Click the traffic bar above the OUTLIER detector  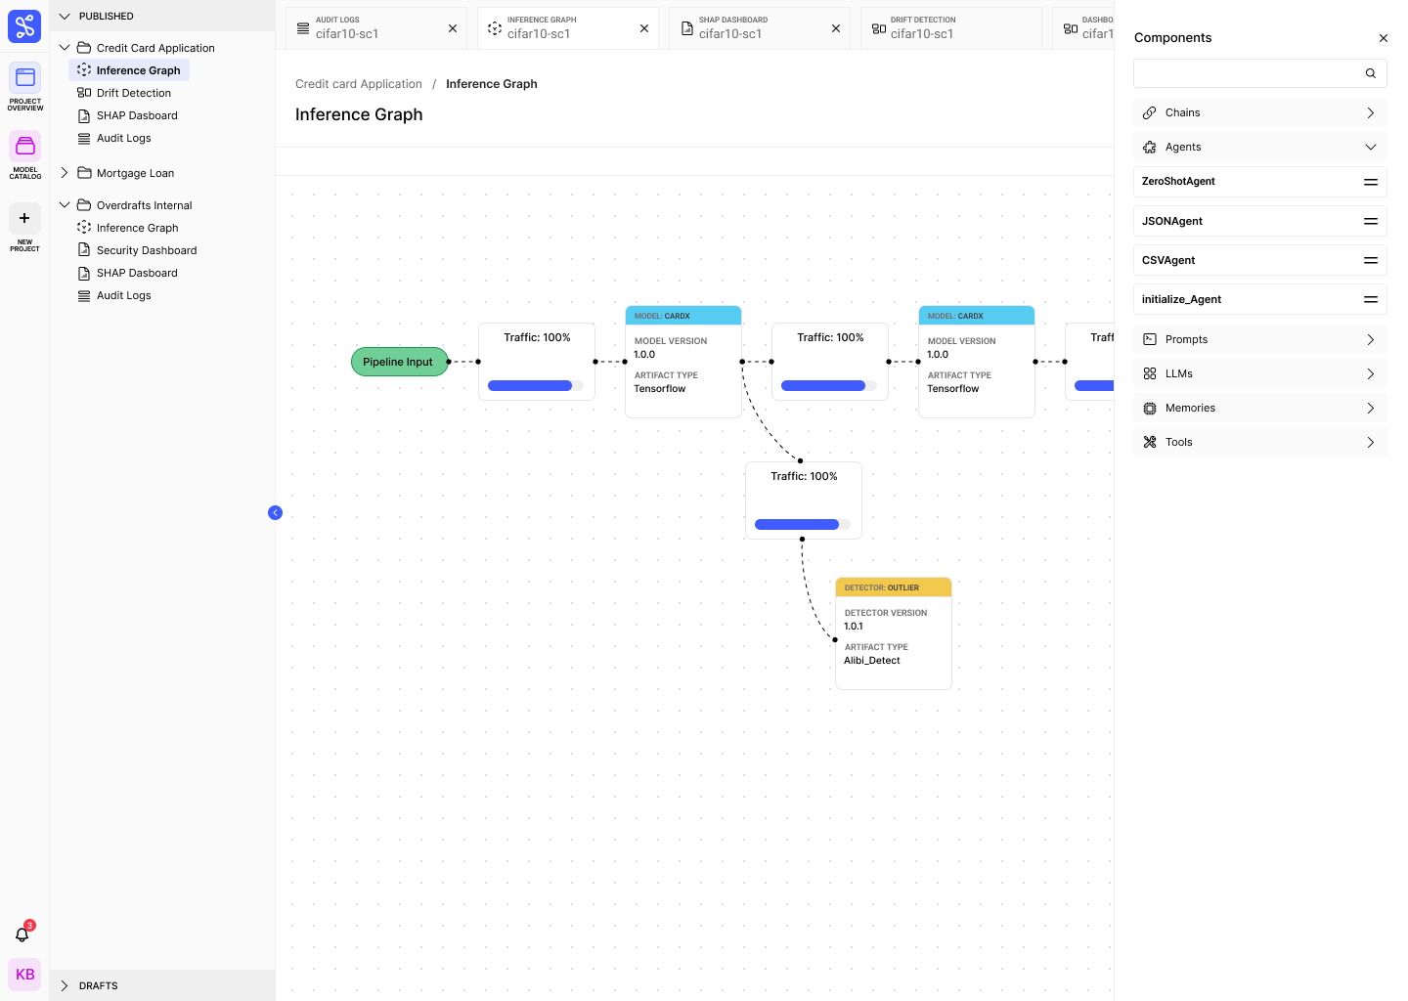point(803,525)
